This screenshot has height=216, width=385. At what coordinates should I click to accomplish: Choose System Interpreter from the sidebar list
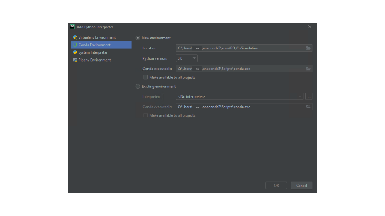click(93, 52)
